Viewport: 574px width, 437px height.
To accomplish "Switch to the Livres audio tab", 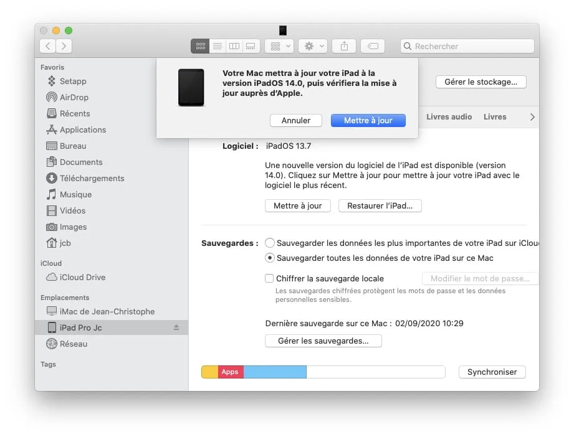I will [449, 116].
